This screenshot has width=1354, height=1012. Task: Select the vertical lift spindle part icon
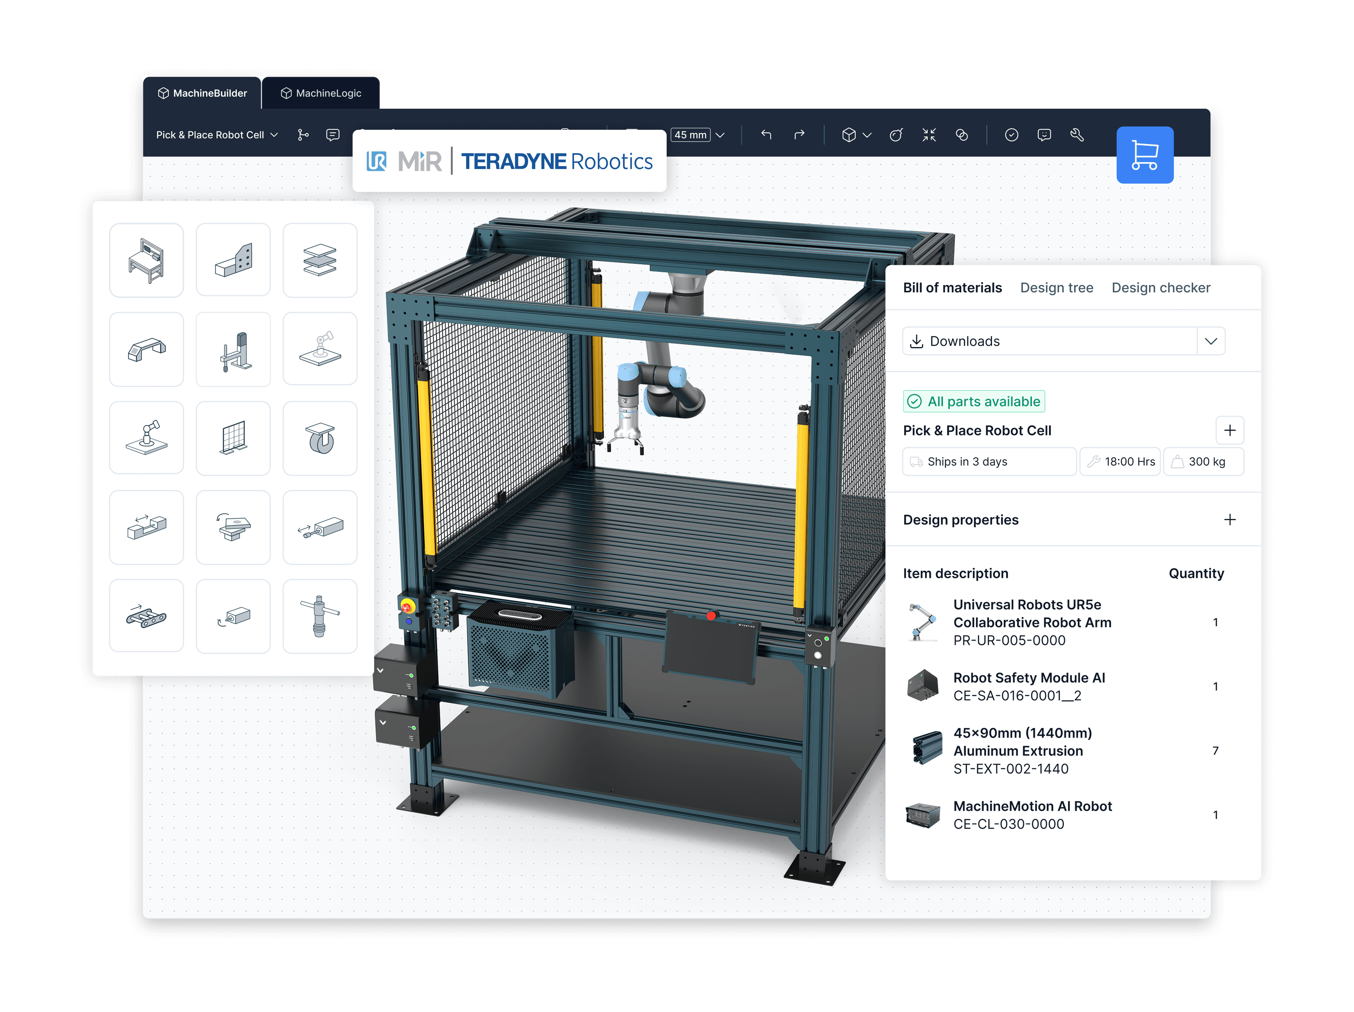point(320,616)
